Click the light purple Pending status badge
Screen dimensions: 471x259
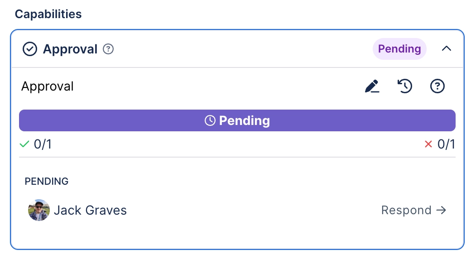pyautogui.click(x=399, y=49)
